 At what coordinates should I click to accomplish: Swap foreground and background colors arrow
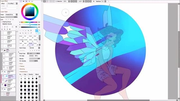39,30
